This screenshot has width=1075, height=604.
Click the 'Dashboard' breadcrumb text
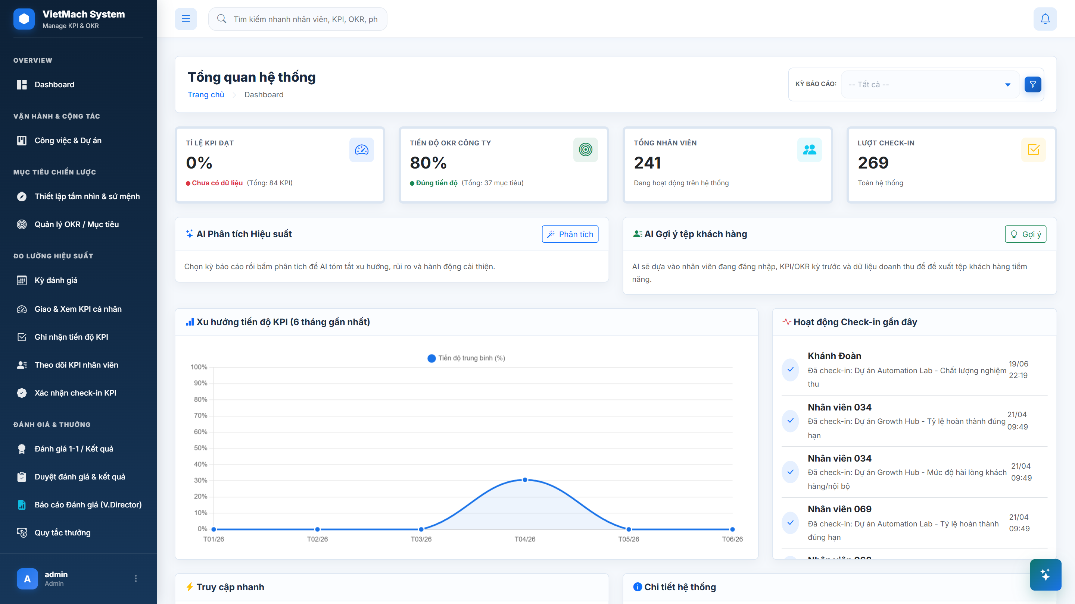(x=264, y=95)
